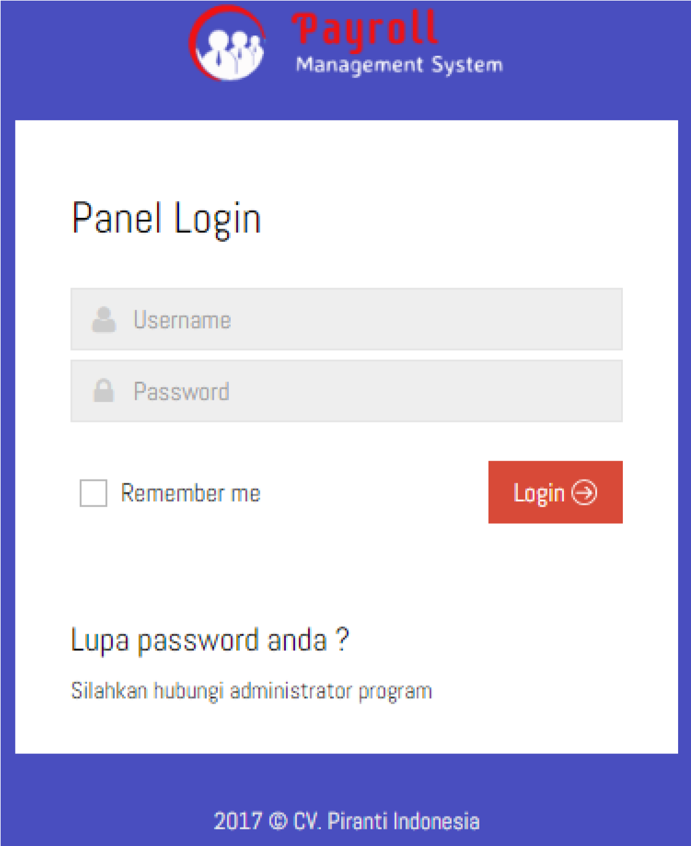Select the administrator contact instruction text
The width and height of the screenshot is (691, 846).
(252, 690)
